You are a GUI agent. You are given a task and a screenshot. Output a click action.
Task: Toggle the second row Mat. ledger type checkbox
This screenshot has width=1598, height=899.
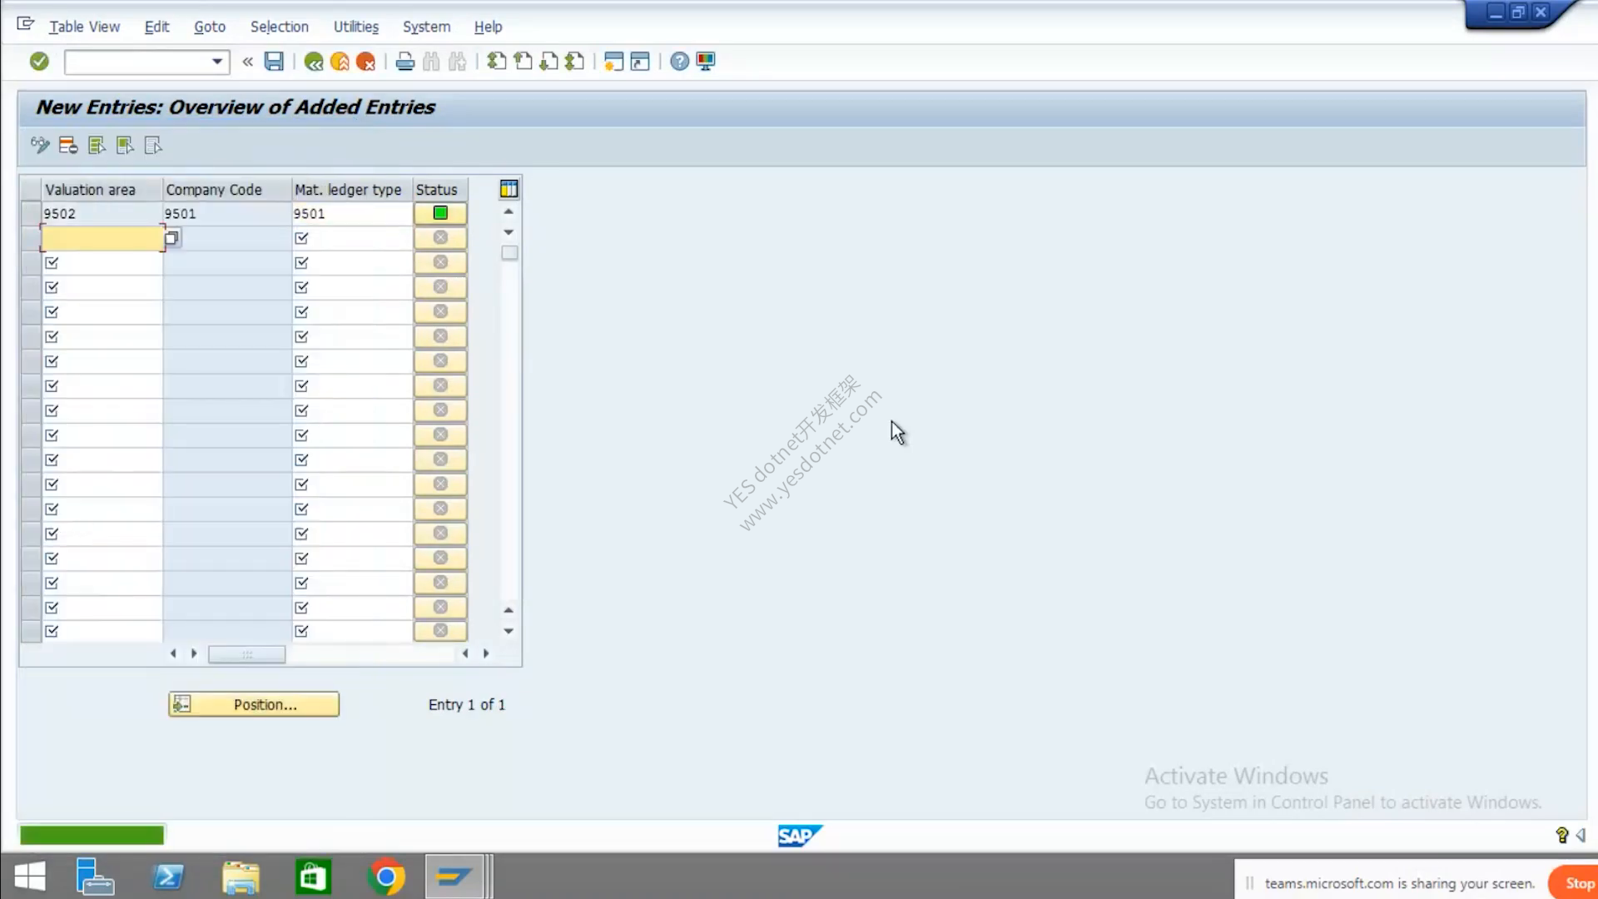[x=301, y=238]
